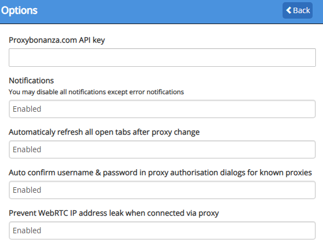Click the Prevent WebRTC IP address leak label
Viewport: 323px width, 248px height.
pyautogui.click(x=114, y=213)
